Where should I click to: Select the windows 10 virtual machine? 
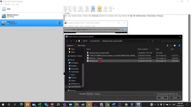click(x=31, y=23)
